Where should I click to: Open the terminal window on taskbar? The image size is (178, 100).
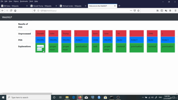112,97
